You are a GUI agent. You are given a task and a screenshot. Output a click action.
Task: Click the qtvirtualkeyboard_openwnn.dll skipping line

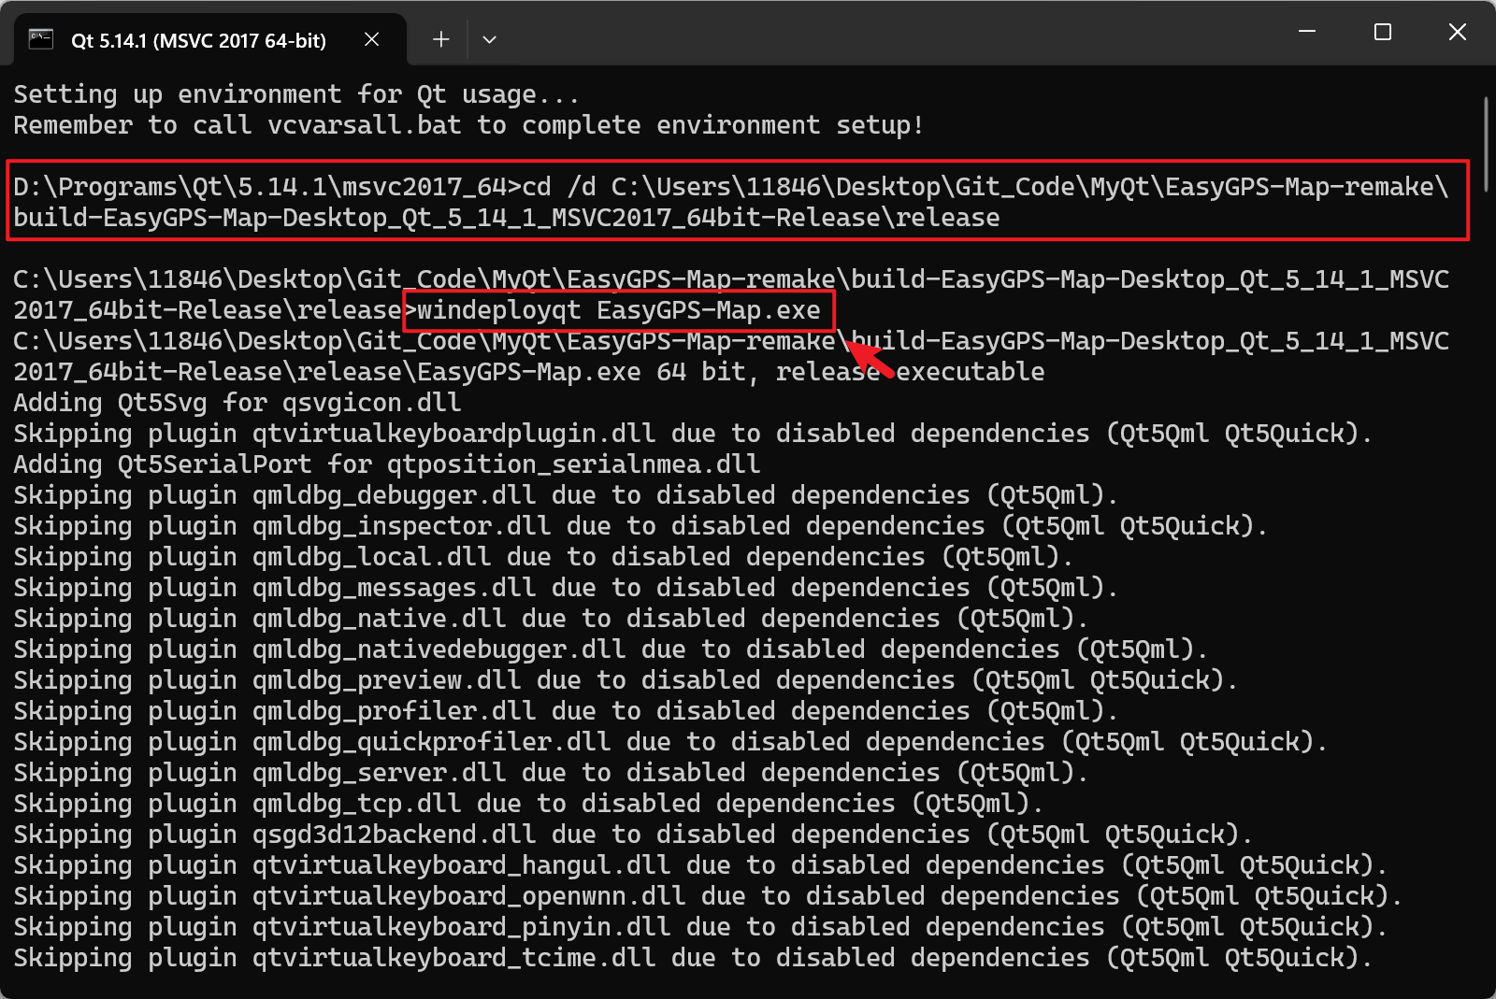coord(708,896)
